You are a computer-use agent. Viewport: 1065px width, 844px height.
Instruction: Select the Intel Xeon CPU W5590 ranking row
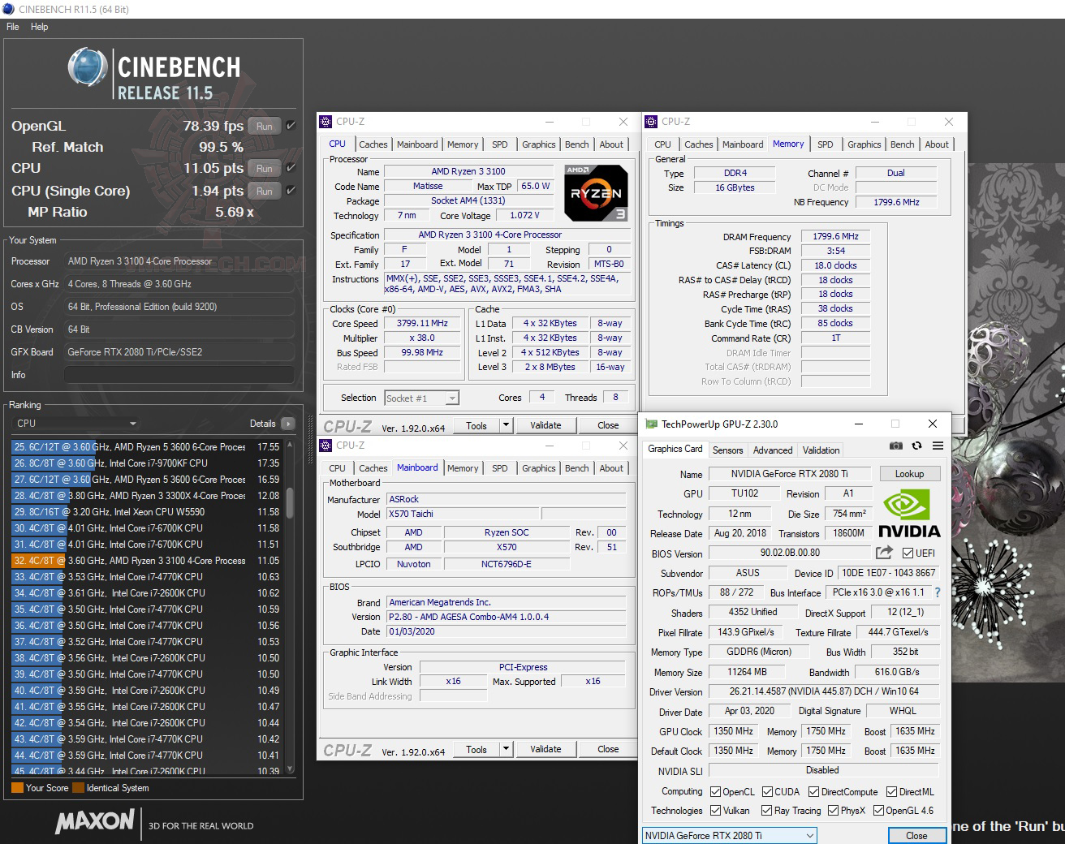click(x=146, y=512)
